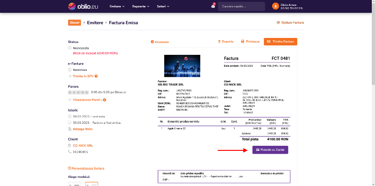
Task: Click the Plateste cu Cardul button
Action: [x=270, y=150]
